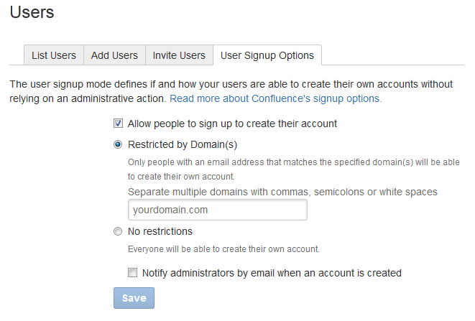Choose the No restrictions radio button
Viewport: 475px width, 321px height.
(119, 231)
